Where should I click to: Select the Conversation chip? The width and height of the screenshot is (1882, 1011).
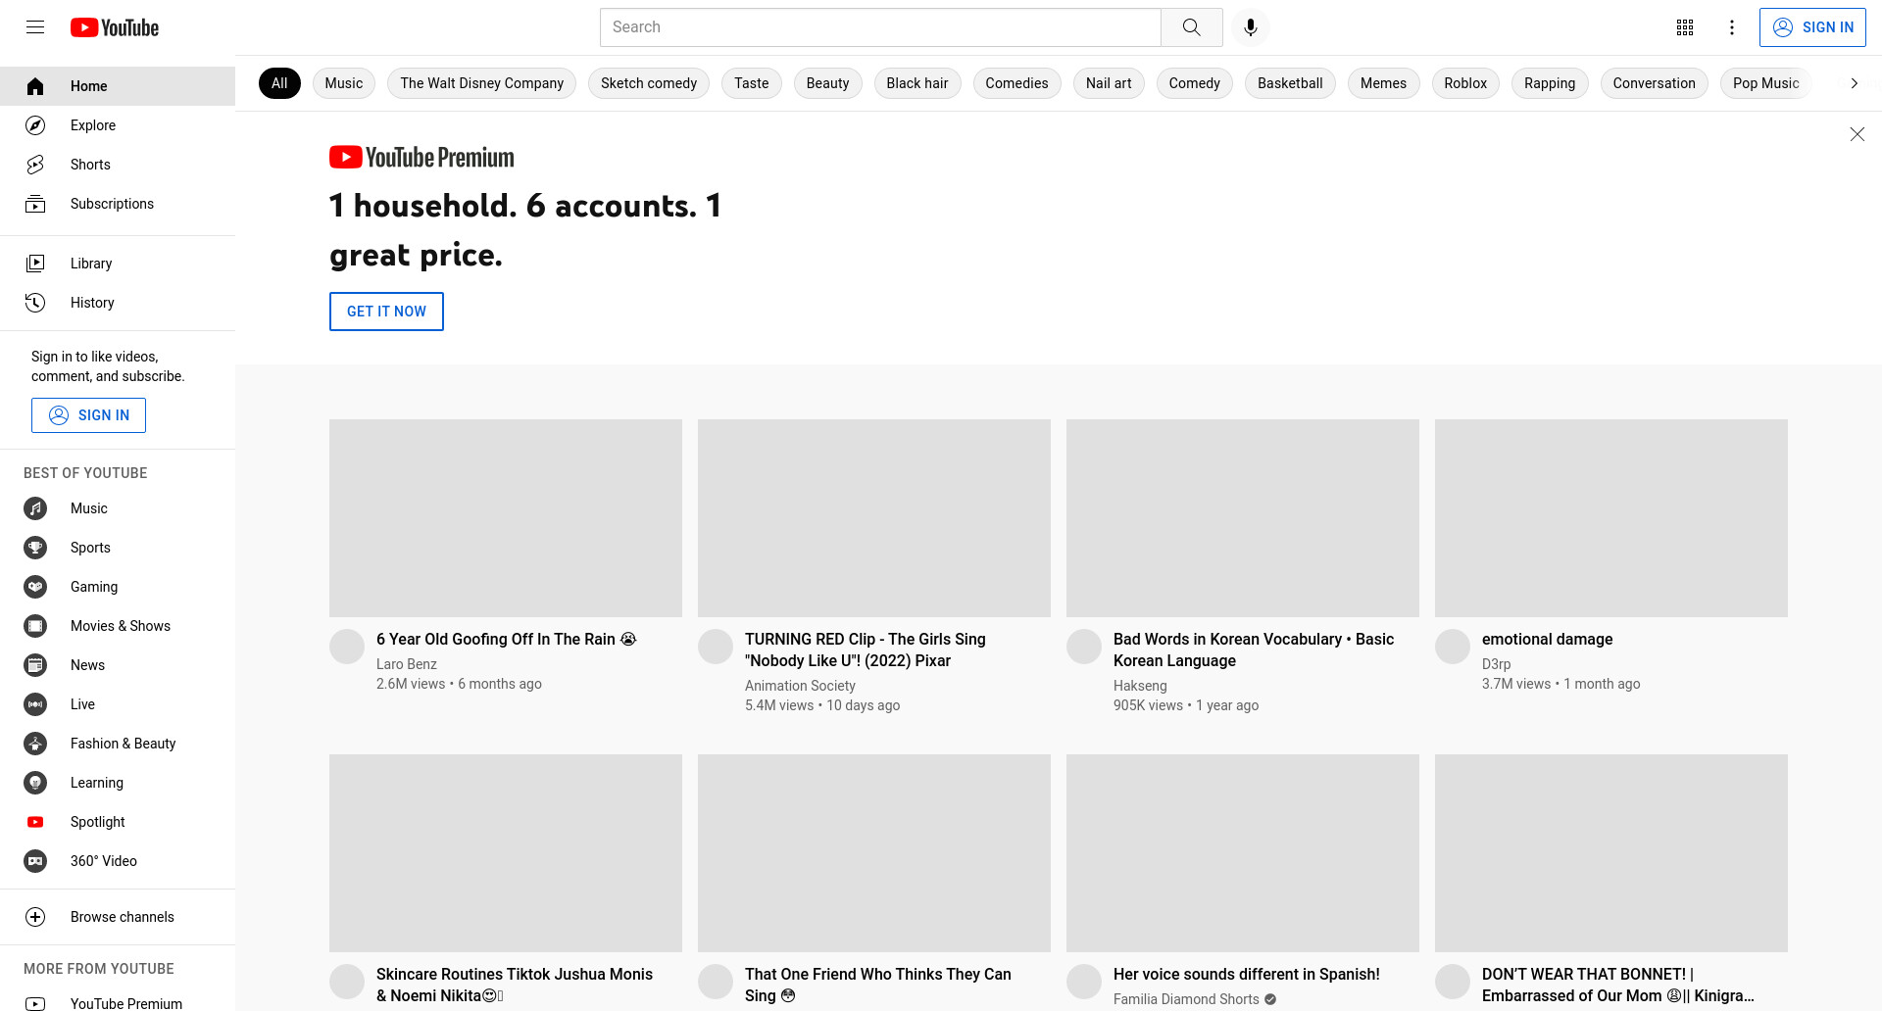click(1655, 83)
